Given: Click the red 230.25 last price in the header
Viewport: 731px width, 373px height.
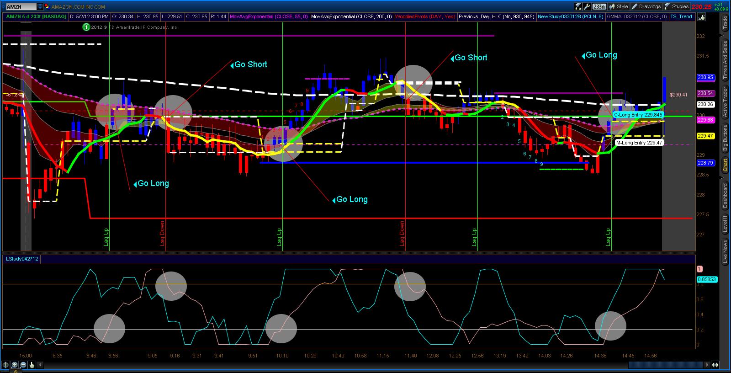Looking at the screenshot, I should pos(701,7).
